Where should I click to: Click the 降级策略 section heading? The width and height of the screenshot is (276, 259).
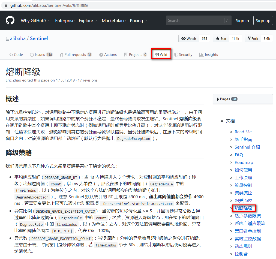(19, 153)
